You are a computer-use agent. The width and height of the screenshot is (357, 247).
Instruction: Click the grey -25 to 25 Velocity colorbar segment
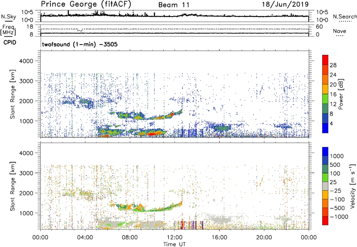pos(325,186)
